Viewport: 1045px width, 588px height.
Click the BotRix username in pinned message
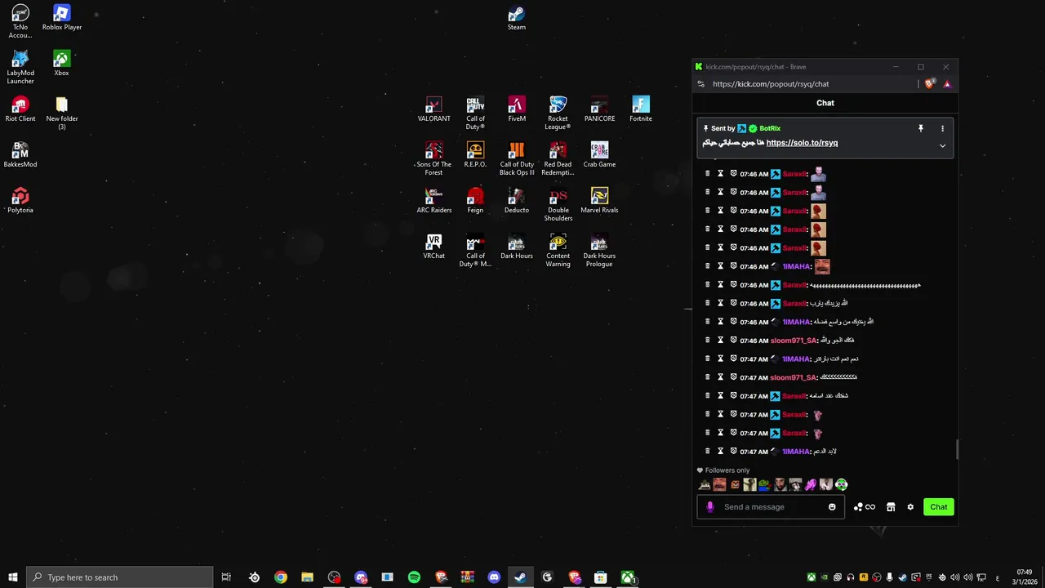point(770,128)
